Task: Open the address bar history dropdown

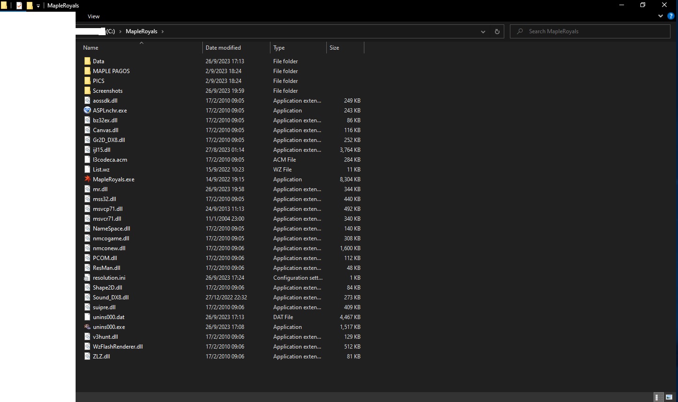Action: tap(483, 31)
